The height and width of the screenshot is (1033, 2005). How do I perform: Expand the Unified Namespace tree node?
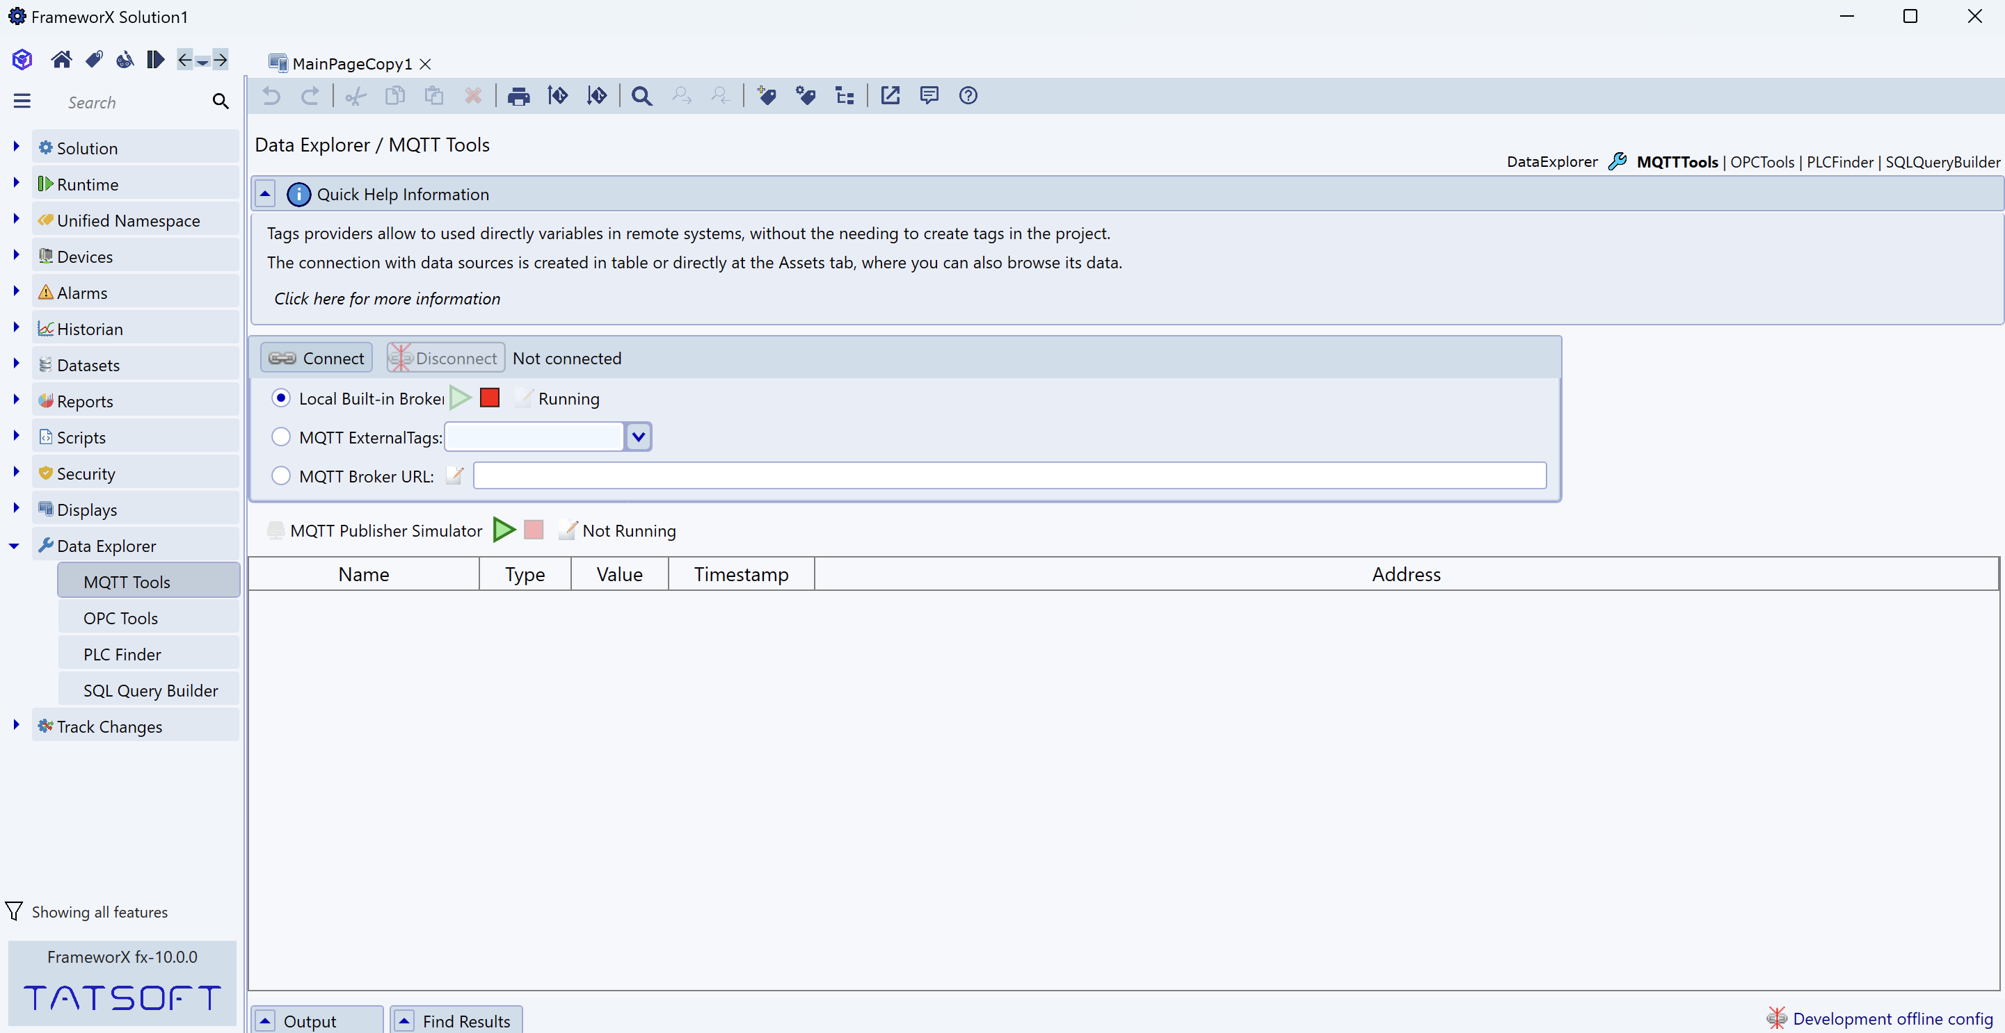coord(16,218)
